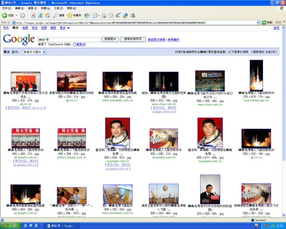This screenshot has width=286, height=229.
Task: Expand the Google 'more' services dropdown
Action: 64,28
